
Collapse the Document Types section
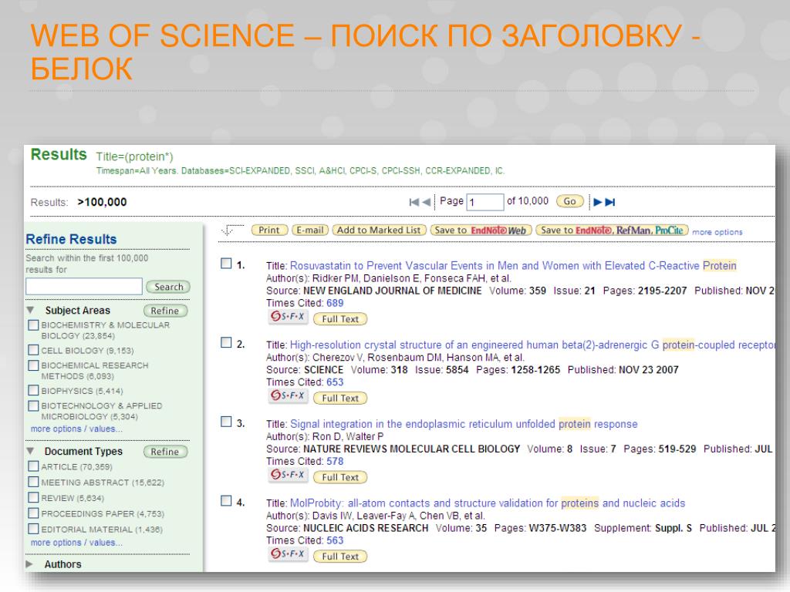click(x=30, y=450)
